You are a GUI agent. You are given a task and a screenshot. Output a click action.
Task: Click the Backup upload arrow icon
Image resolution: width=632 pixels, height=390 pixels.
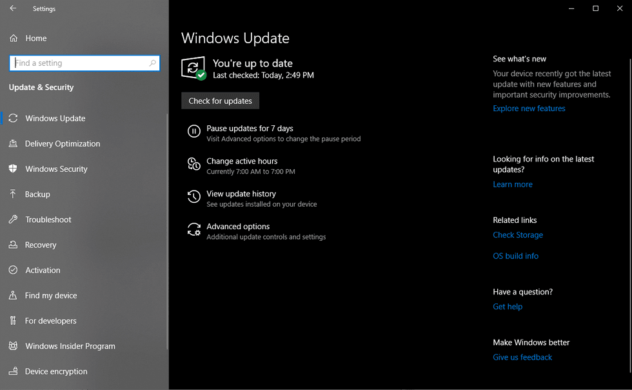point(13,194)
